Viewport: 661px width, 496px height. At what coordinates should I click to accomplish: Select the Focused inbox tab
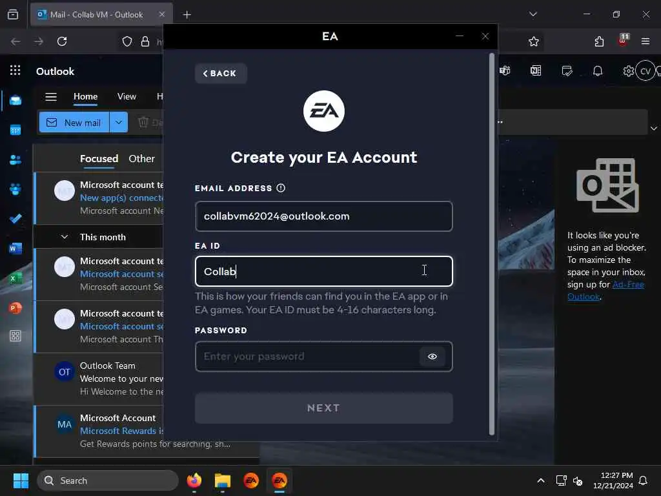[99, 159]
